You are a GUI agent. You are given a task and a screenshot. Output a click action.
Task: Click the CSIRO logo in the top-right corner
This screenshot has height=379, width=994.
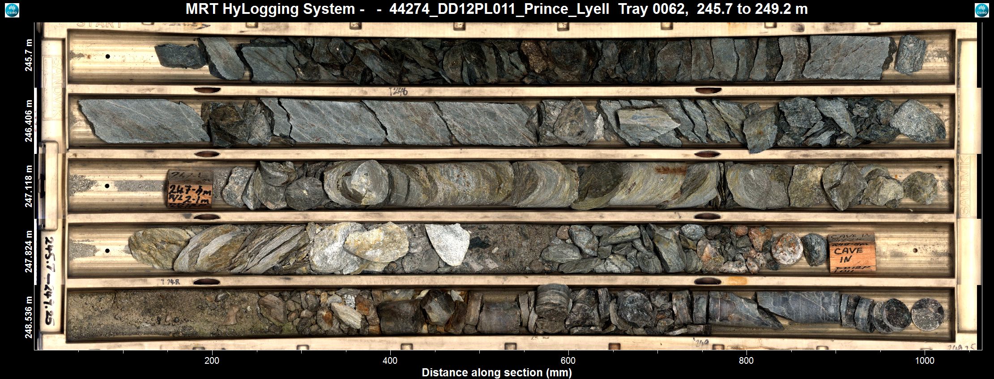coord(981,10)
